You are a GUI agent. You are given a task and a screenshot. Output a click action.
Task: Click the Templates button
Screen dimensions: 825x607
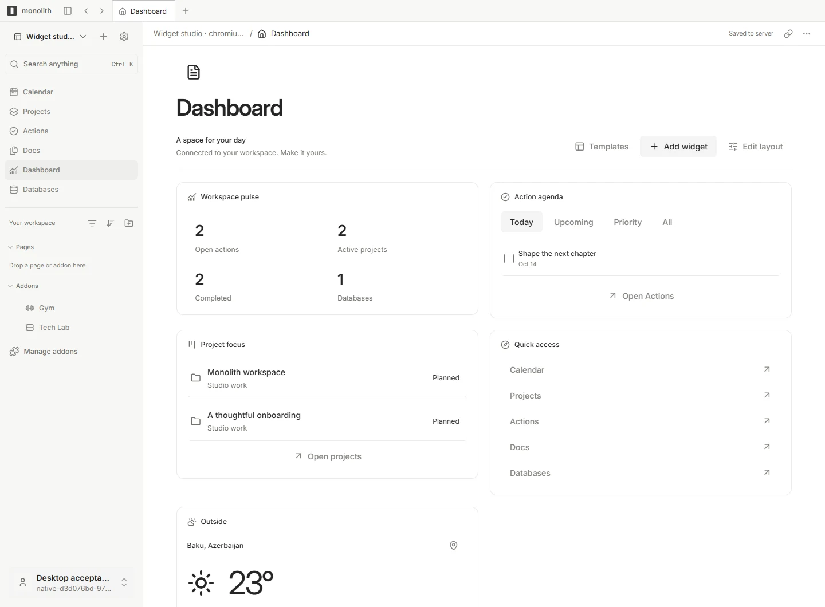tap(602, 147)
